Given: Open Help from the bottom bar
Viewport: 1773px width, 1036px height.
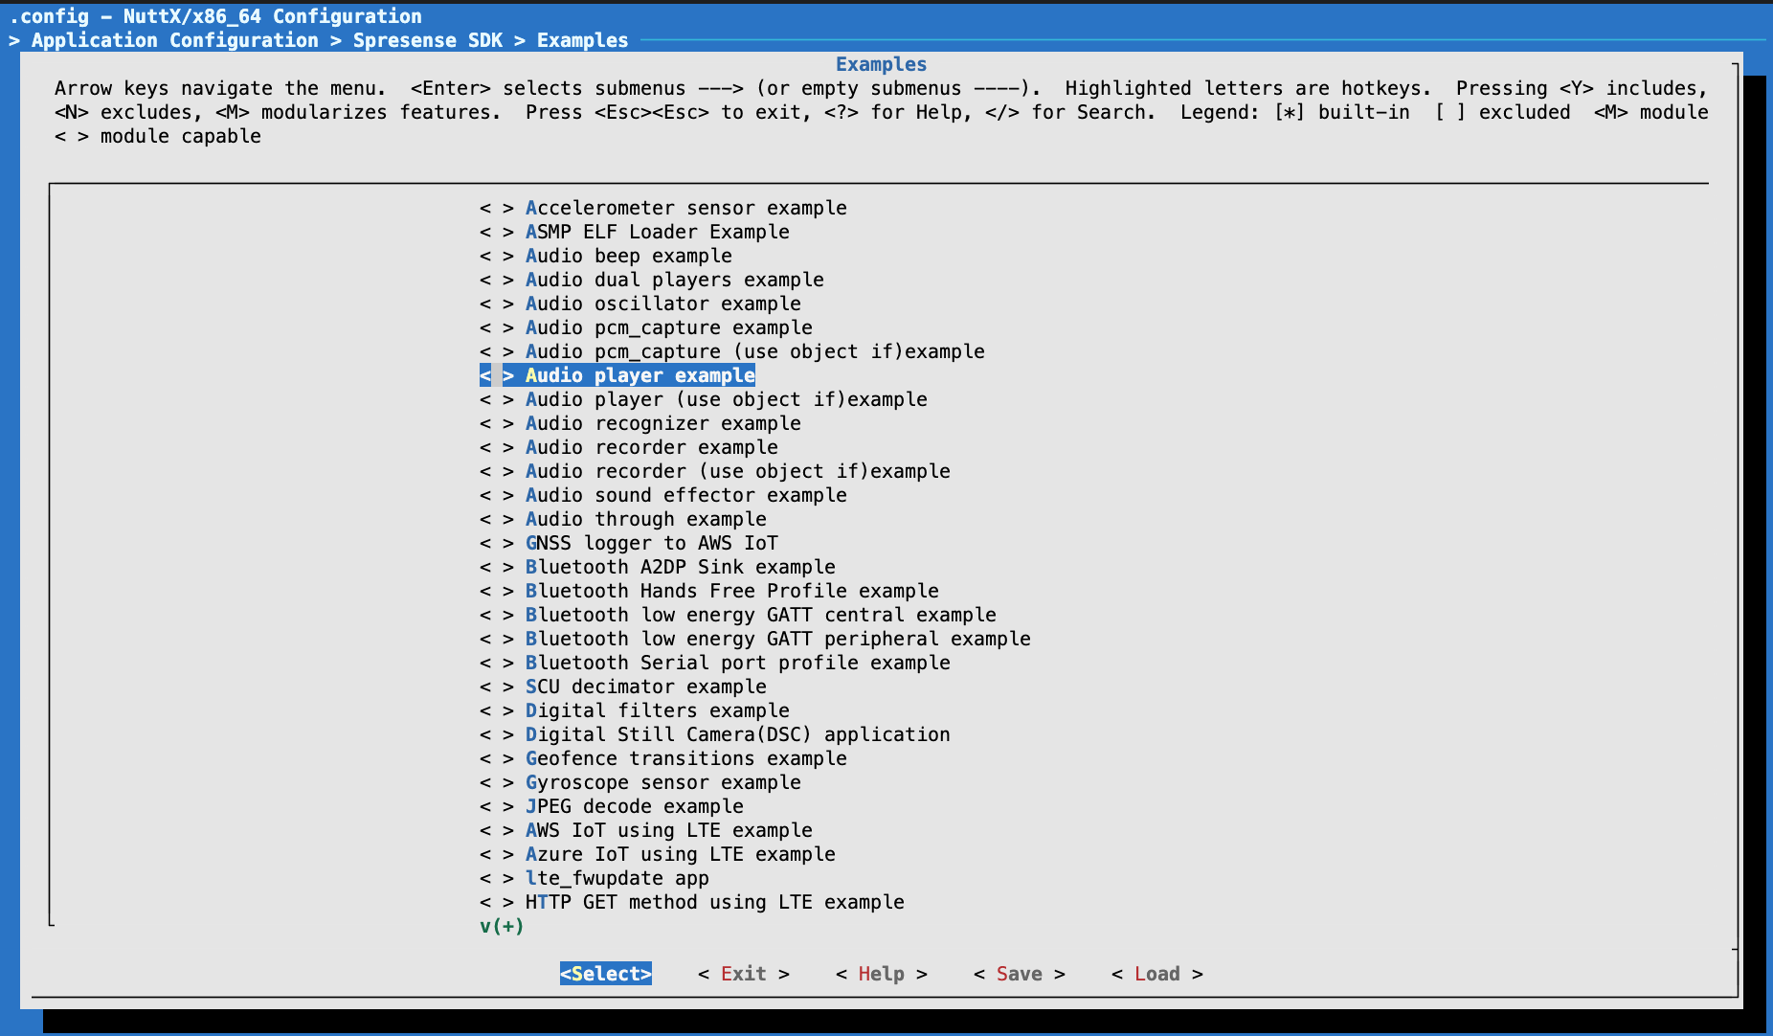Looking at the screenshot, I should (x=881, y=974).
